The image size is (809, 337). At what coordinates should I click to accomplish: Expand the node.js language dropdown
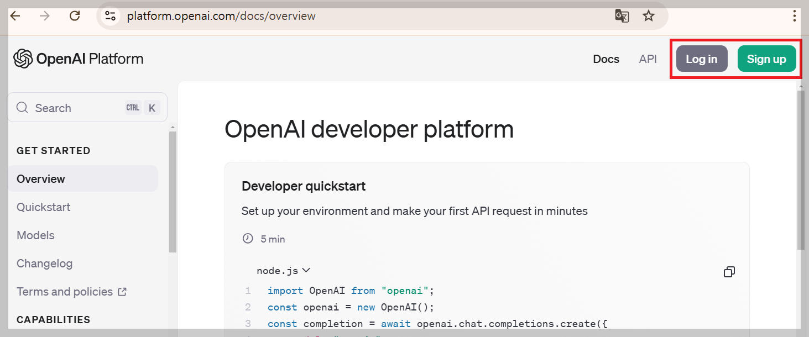click(283, 271)
